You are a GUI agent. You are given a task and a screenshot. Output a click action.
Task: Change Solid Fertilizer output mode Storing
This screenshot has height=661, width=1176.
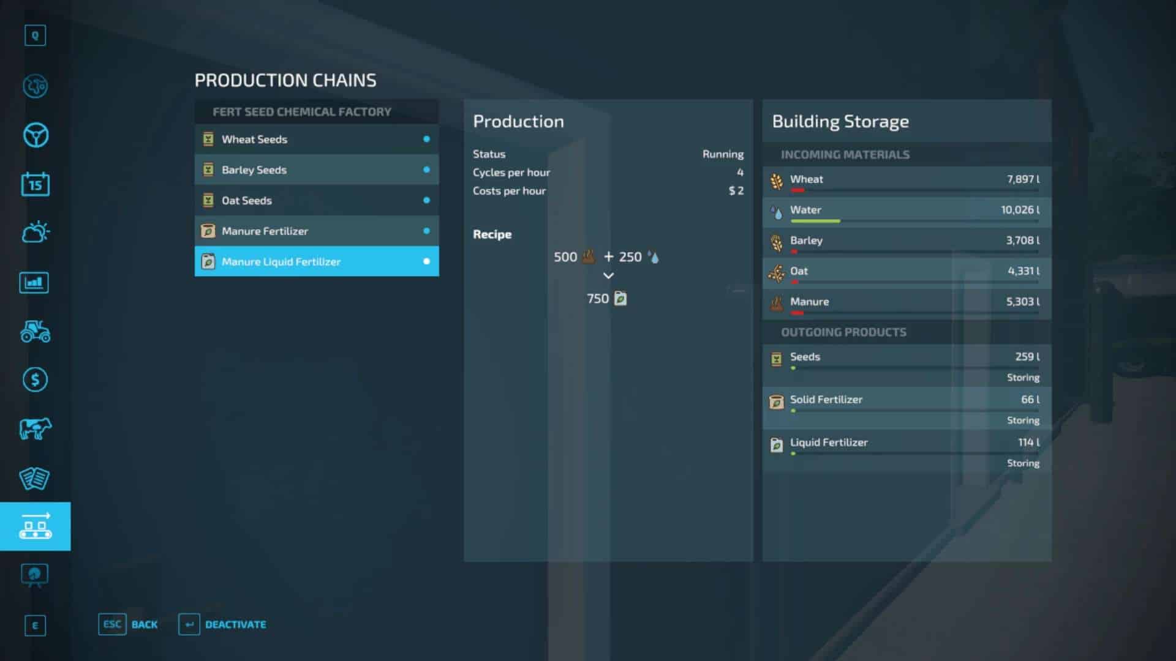pos(1022,420)
